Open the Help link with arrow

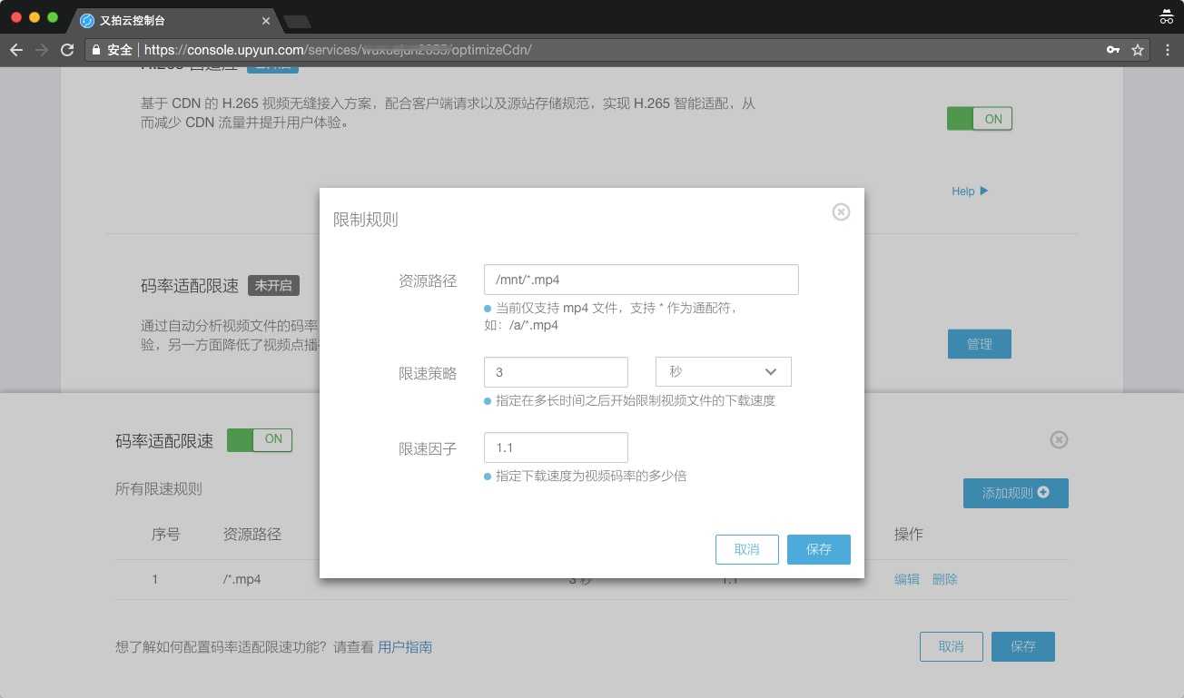pos(970,192)
